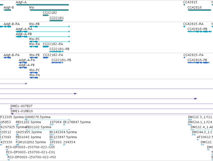Select the Adgf-B gene label
This screenshot has height=161, width=213.
pos(9,8)
